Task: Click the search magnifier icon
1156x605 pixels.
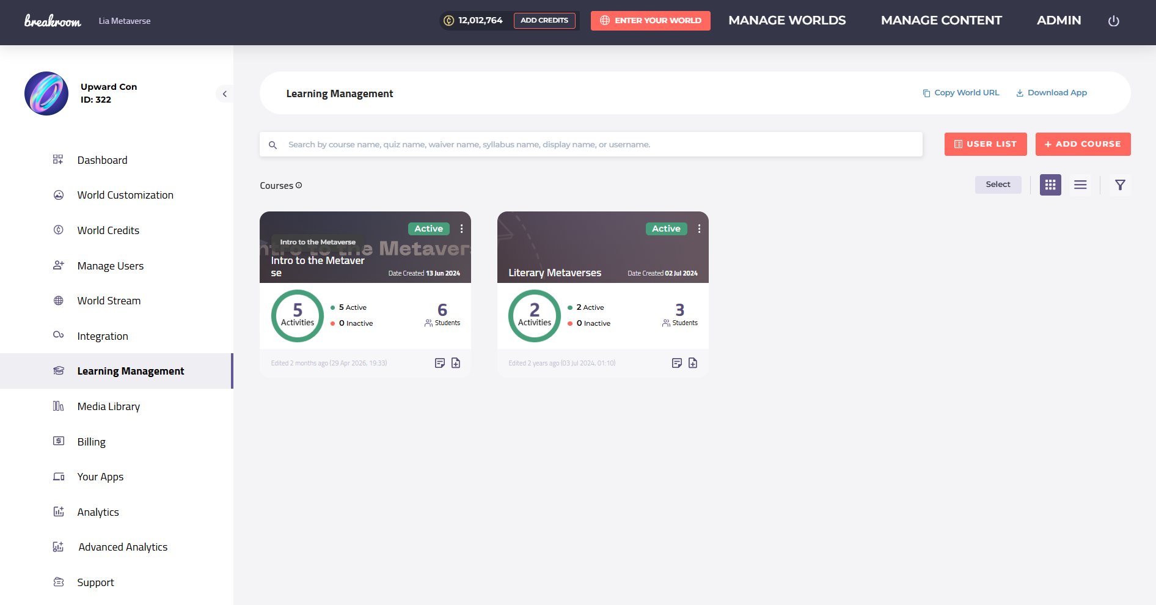Action: 273,145
